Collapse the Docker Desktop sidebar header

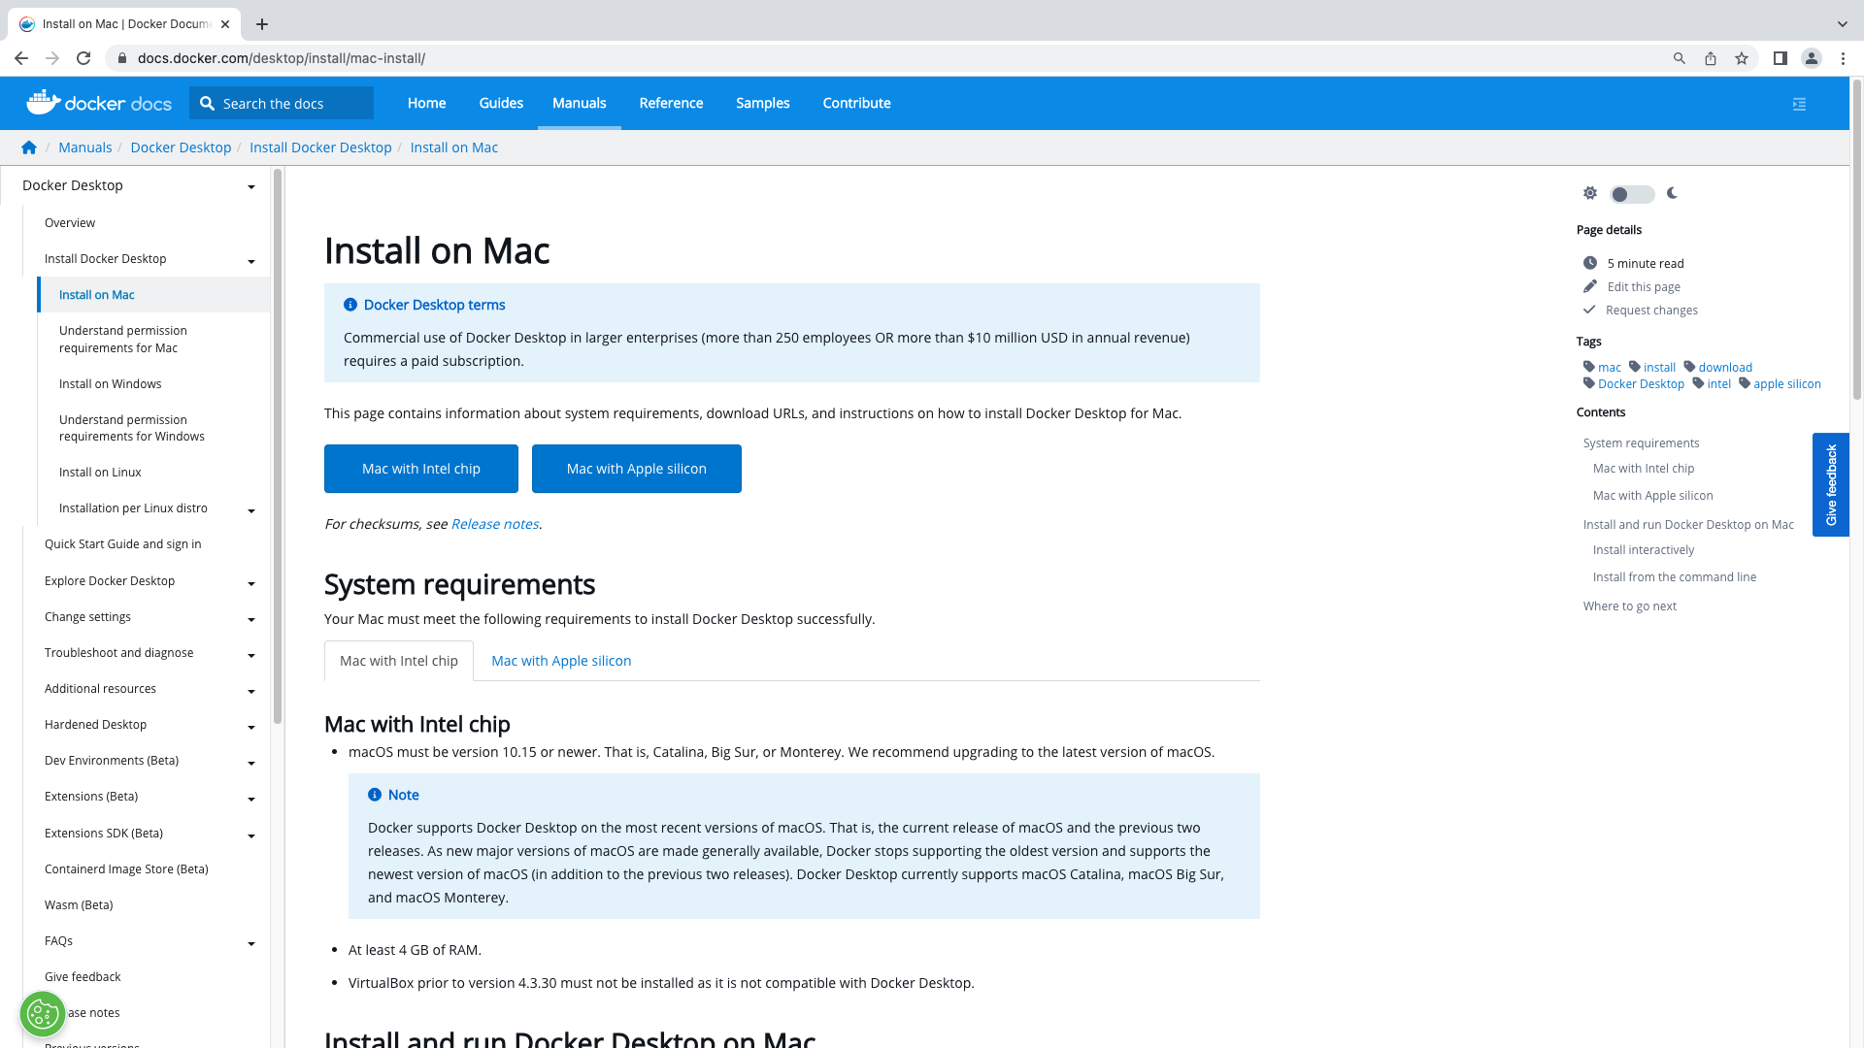pyautogui.click(x=250, y=186)
